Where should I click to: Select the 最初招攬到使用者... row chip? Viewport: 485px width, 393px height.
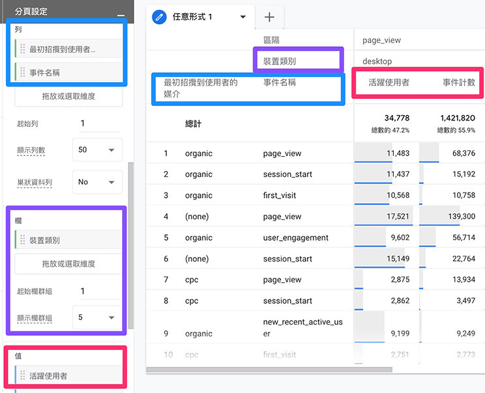tap(68, 49)
